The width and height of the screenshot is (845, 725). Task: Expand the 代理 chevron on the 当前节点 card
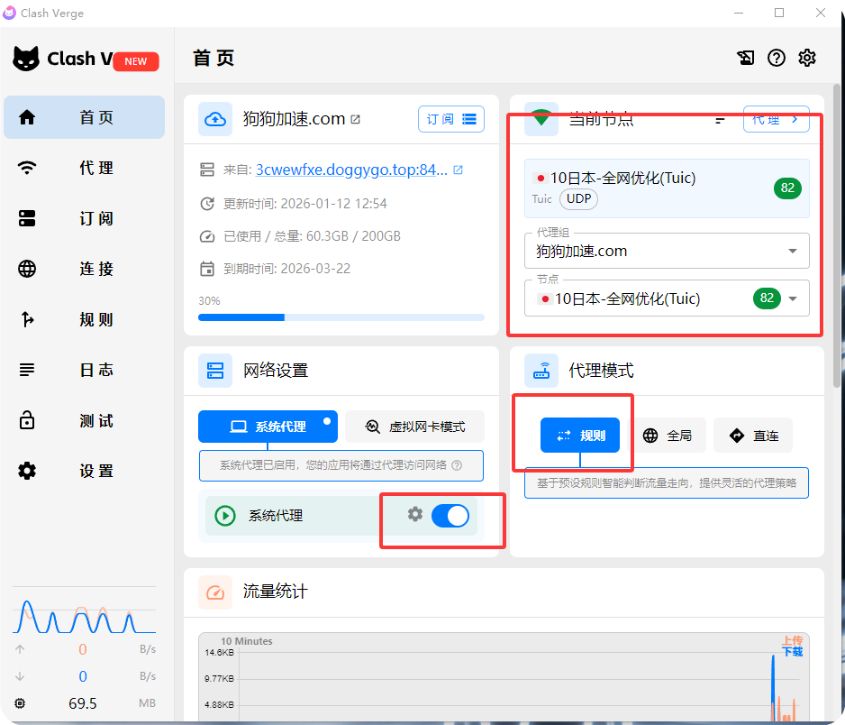click(x=776, y=118)
